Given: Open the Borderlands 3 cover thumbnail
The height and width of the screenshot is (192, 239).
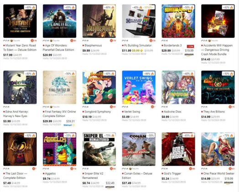Looking at the screenshot, I should point(178,21).
